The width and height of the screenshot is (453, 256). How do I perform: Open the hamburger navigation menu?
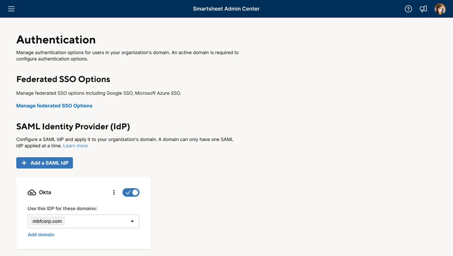pos(11,9)
